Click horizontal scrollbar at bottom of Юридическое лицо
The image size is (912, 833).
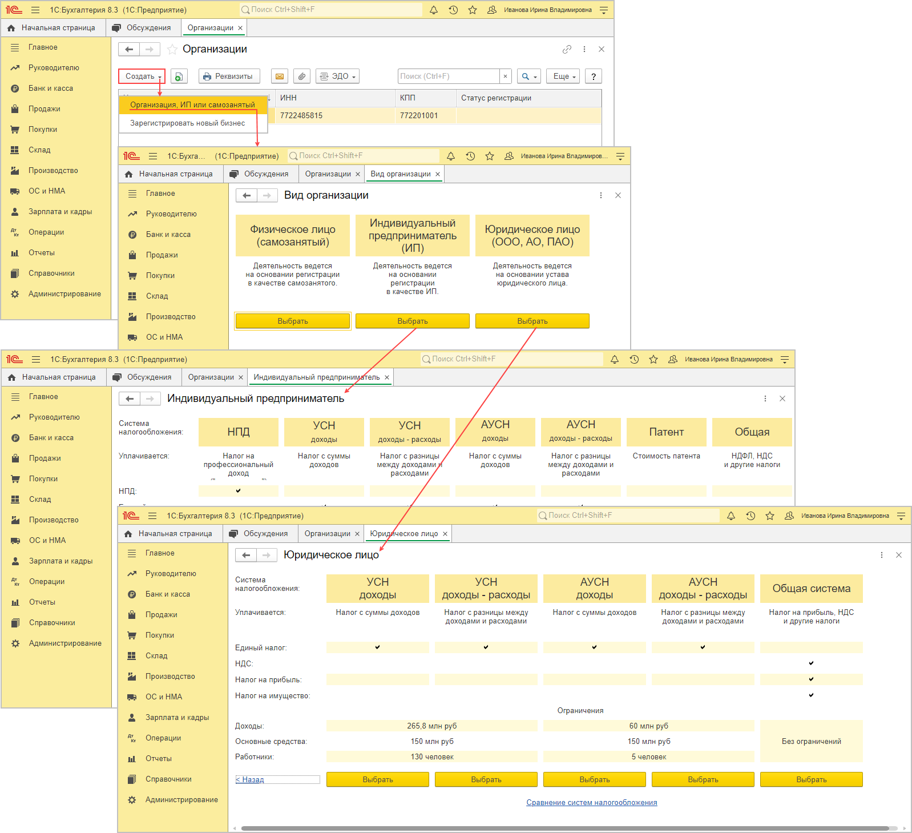(x=565, y=828)
